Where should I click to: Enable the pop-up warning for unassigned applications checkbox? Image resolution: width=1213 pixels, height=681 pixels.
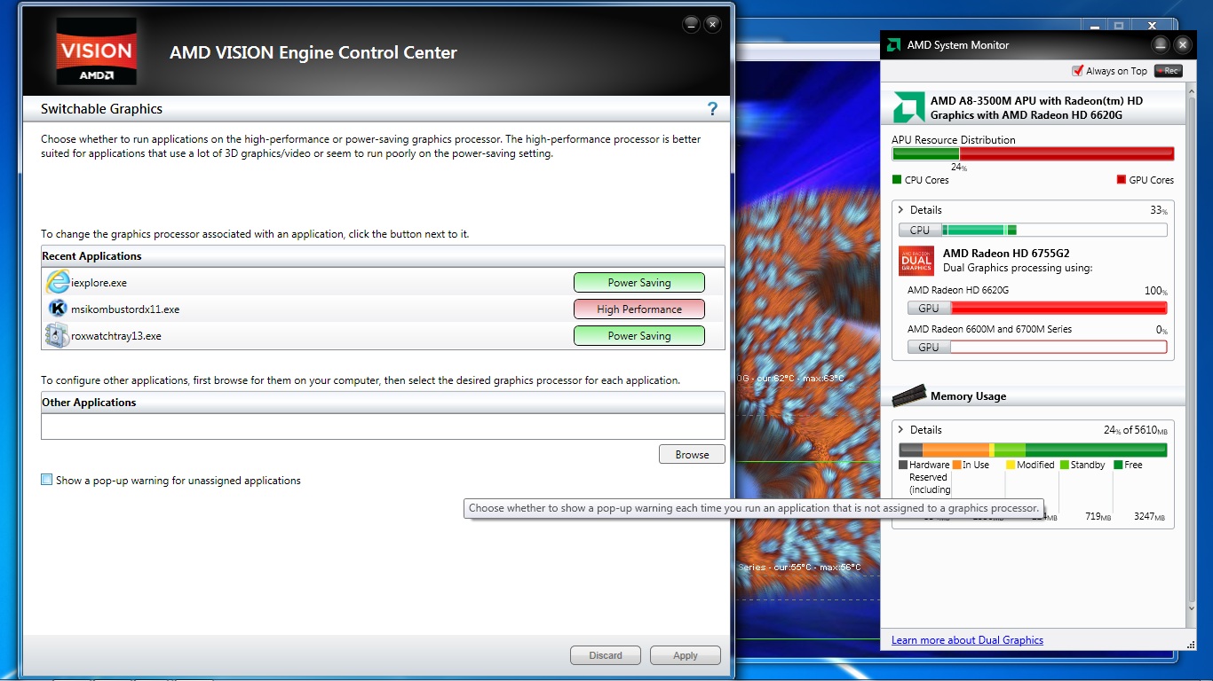(x=47, y=480)
